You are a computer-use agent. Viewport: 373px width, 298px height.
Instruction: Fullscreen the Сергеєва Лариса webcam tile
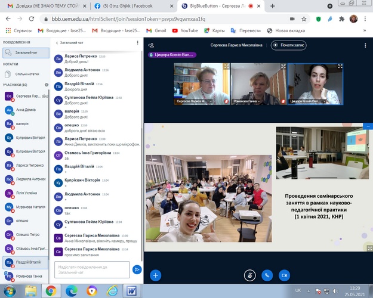[x=225, y=67]
